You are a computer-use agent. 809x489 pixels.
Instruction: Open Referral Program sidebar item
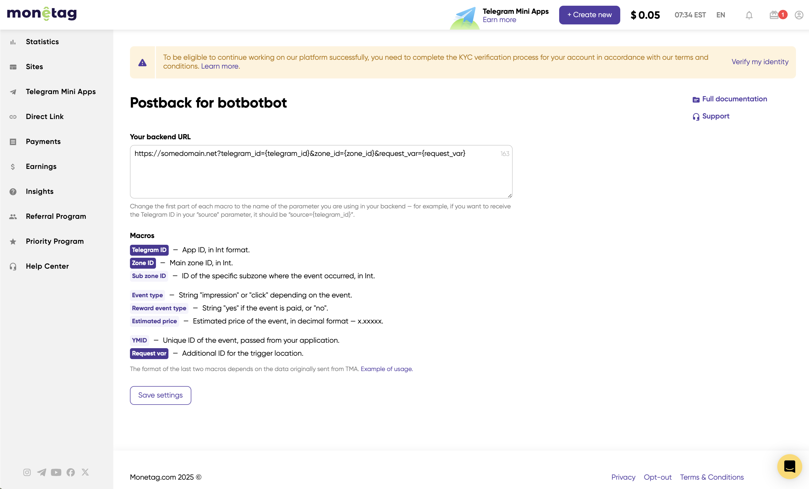(56, 216)
